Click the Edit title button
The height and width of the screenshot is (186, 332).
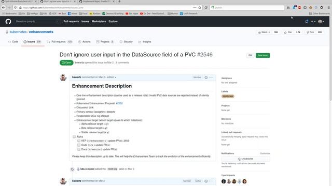[250, 55]
